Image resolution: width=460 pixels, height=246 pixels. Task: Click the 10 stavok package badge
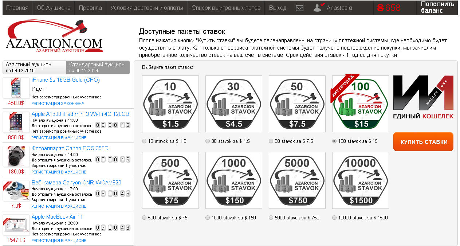(x=170, y=104)
